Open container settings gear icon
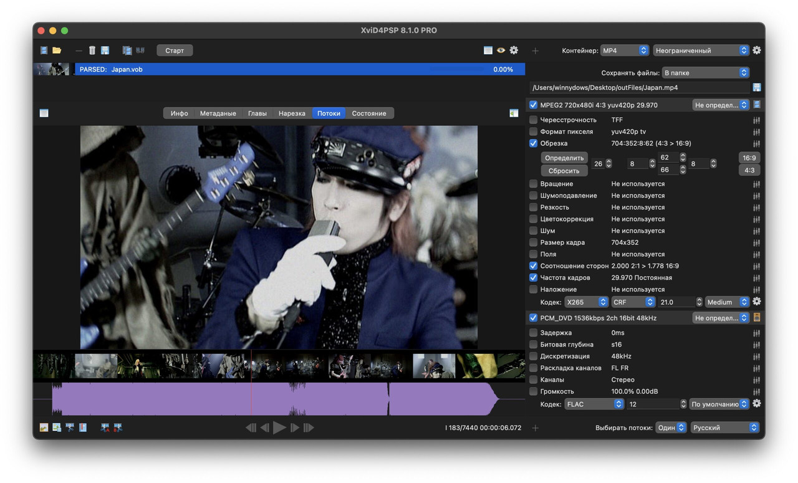 [757, 50]
